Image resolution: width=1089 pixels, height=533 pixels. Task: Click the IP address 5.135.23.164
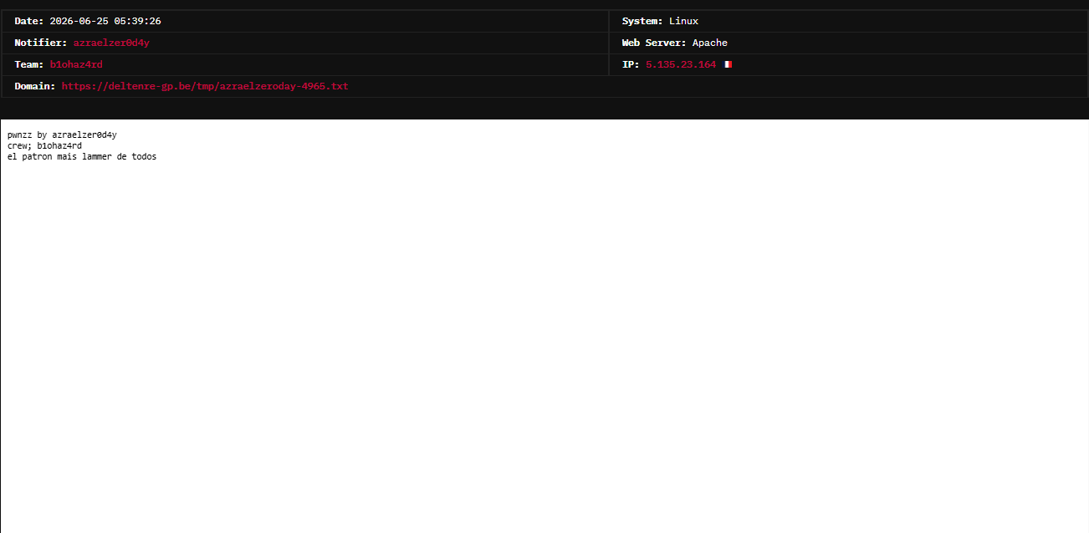(681, 64)
